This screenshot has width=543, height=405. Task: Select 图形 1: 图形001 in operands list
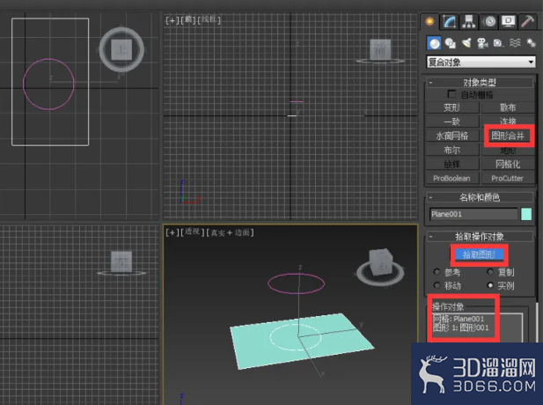tap(461, 328)
